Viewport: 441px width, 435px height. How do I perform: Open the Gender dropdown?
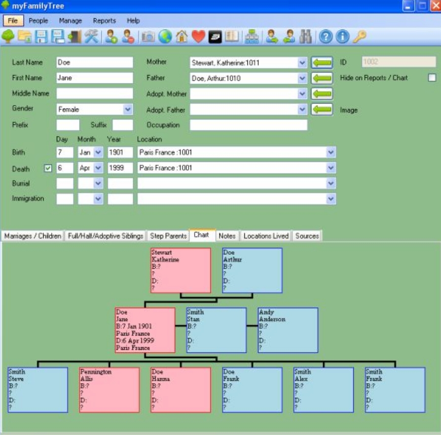(x=128, y=109)
